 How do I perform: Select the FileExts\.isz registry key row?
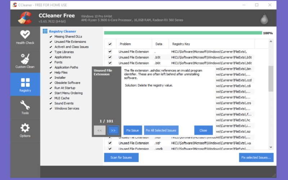(234, 131)
